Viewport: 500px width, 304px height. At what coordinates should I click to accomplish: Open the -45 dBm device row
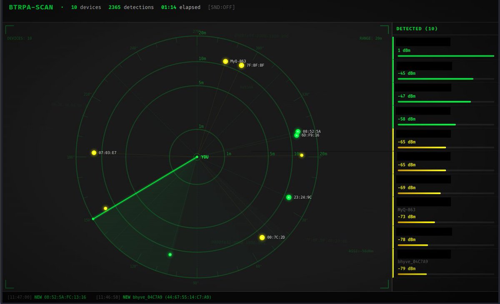pyautogui.click(x=445, y=70)
